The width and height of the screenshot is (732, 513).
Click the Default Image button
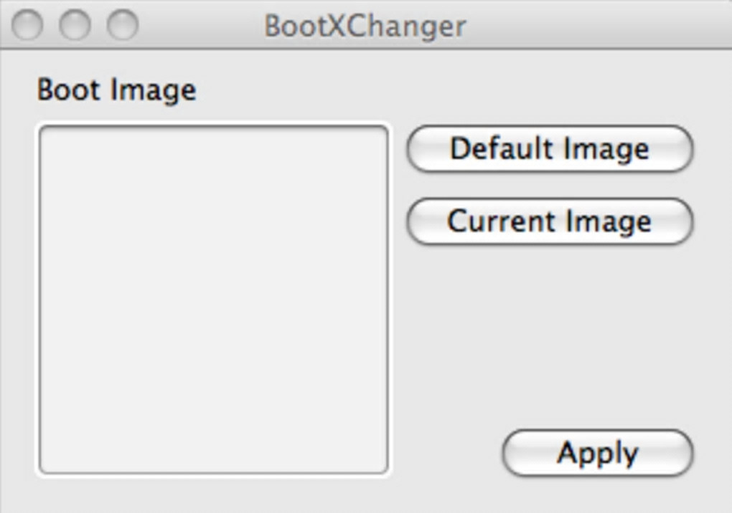pos(550,149)
